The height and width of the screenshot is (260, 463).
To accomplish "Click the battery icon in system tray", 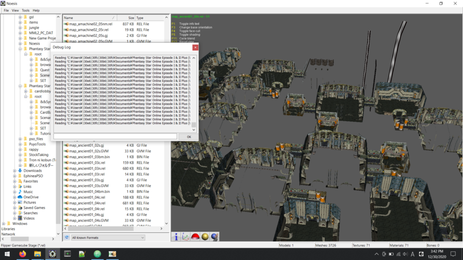I will tap(391, 254).
